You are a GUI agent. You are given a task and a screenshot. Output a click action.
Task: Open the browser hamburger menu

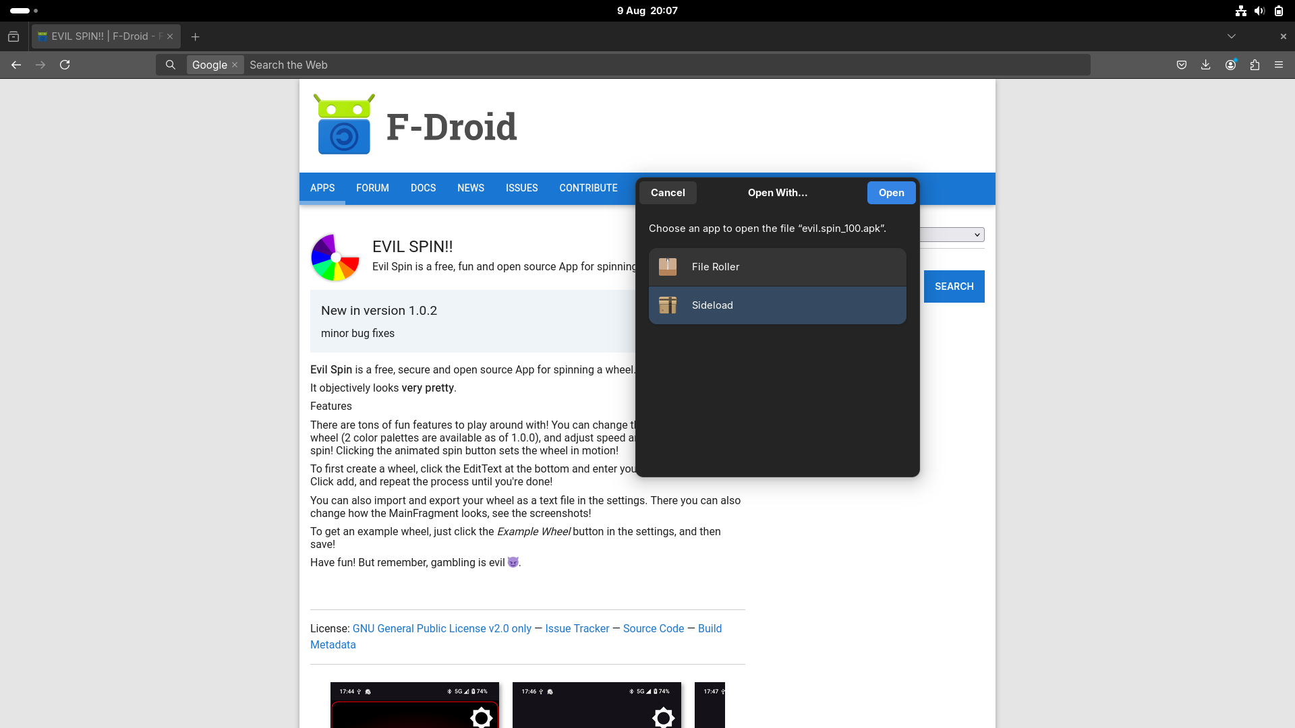click(1279, 65)
